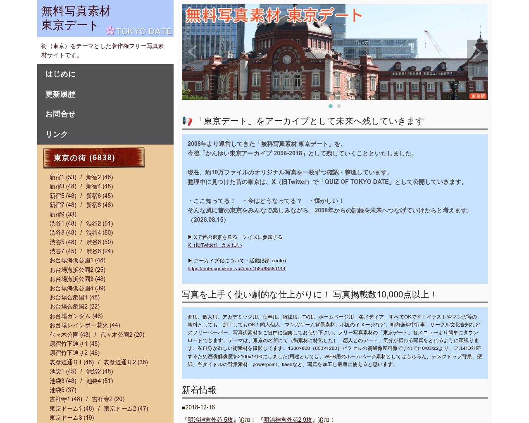Open the 東京ドーム2 (47) link
529x423 pixels.
(126, 409)
